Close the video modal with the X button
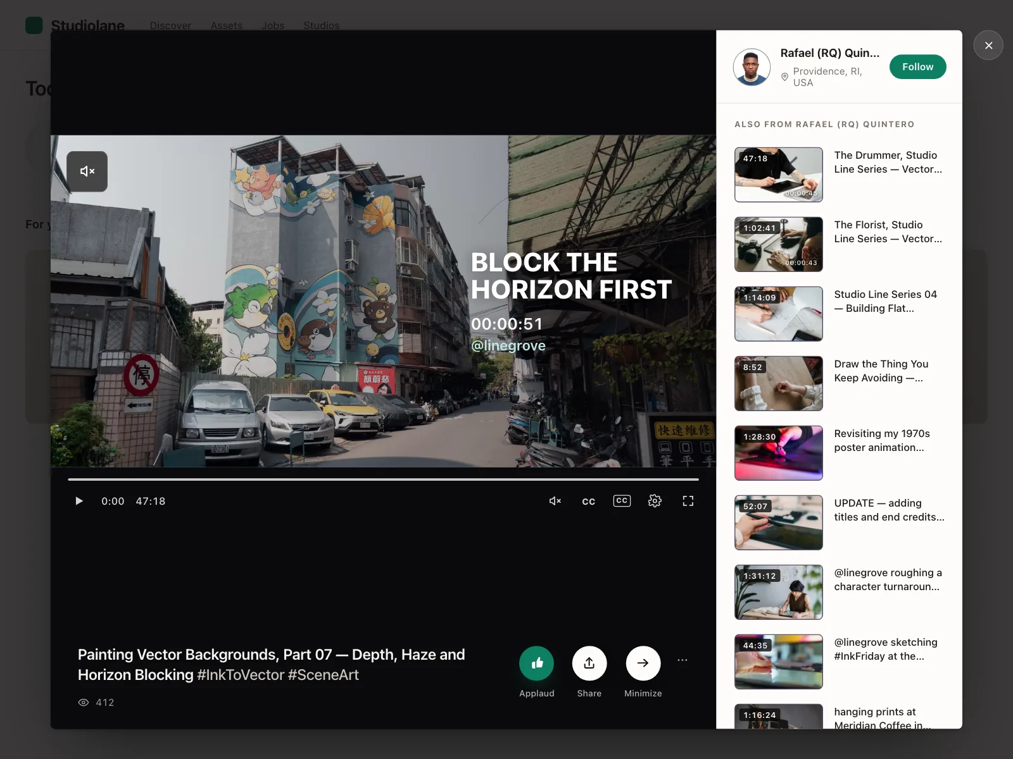1013x759 pixels. (988, 46)
